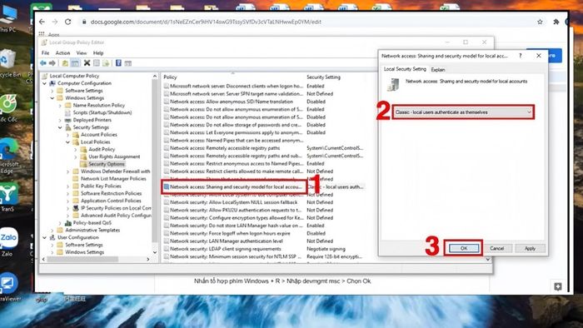583x328 pixels.
Task: Click the browser address bar URL
Action: pyautogui.click(x=206, y=22)
